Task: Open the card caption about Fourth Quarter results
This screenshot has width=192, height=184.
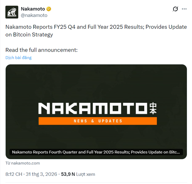Action: tap(96, 152)
